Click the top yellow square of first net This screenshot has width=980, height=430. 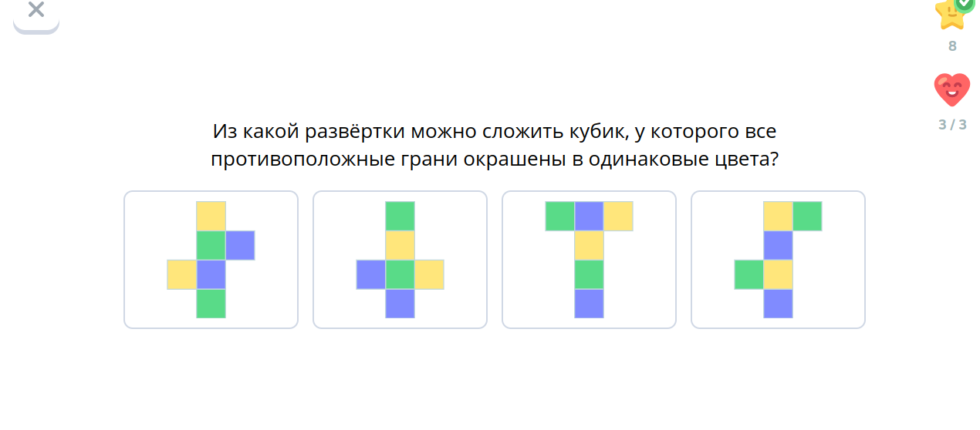coord(211,216)
